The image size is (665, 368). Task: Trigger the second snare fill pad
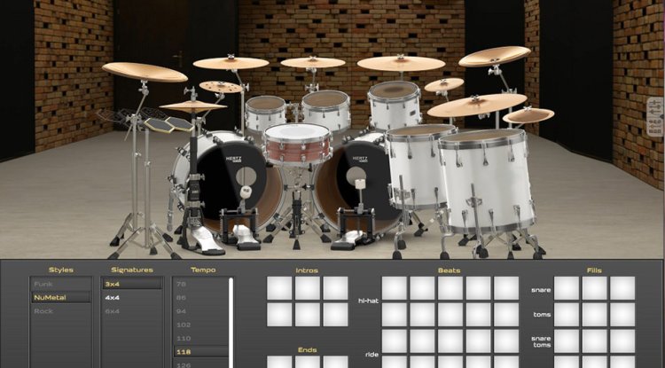pyautogui.click(x=595, y=288)
